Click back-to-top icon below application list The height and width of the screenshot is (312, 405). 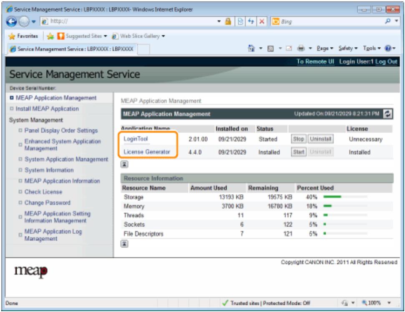pos(124,164)
